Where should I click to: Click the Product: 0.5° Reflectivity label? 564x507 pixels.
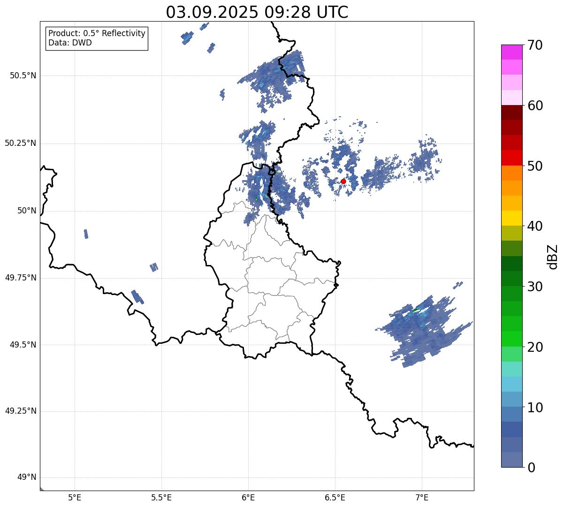97,34
